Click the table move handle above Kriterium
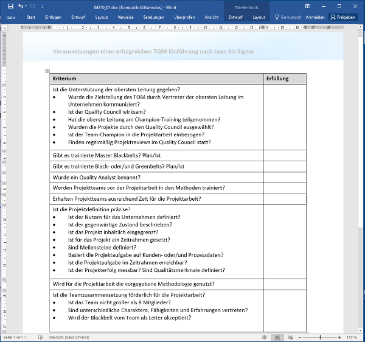365x342 pixels. point(47,72)
